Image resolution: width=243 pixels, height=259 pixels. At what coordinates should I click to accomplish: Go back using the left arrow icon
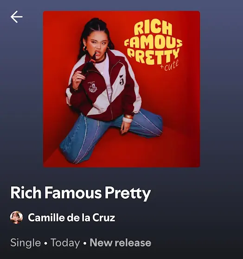click(x=17, y=17)
